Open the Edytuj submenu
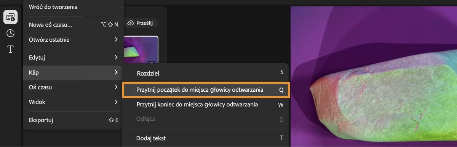 coord(74,58)
